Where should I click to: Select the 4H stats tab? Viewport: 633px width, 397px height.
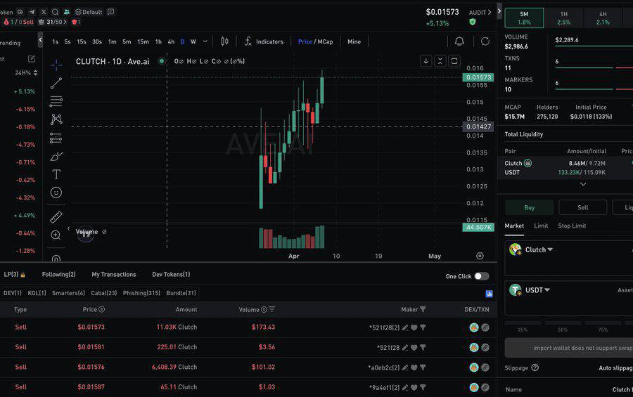click(x=603, y=18)
